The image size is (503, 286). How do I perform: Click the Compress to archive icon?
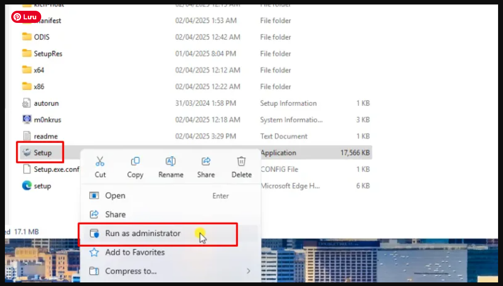[95, 271]
